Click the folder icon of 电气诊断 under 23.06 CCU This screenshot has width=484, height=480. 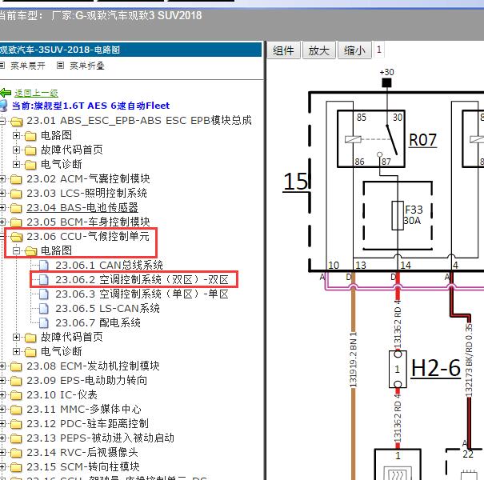pos(30,352)
